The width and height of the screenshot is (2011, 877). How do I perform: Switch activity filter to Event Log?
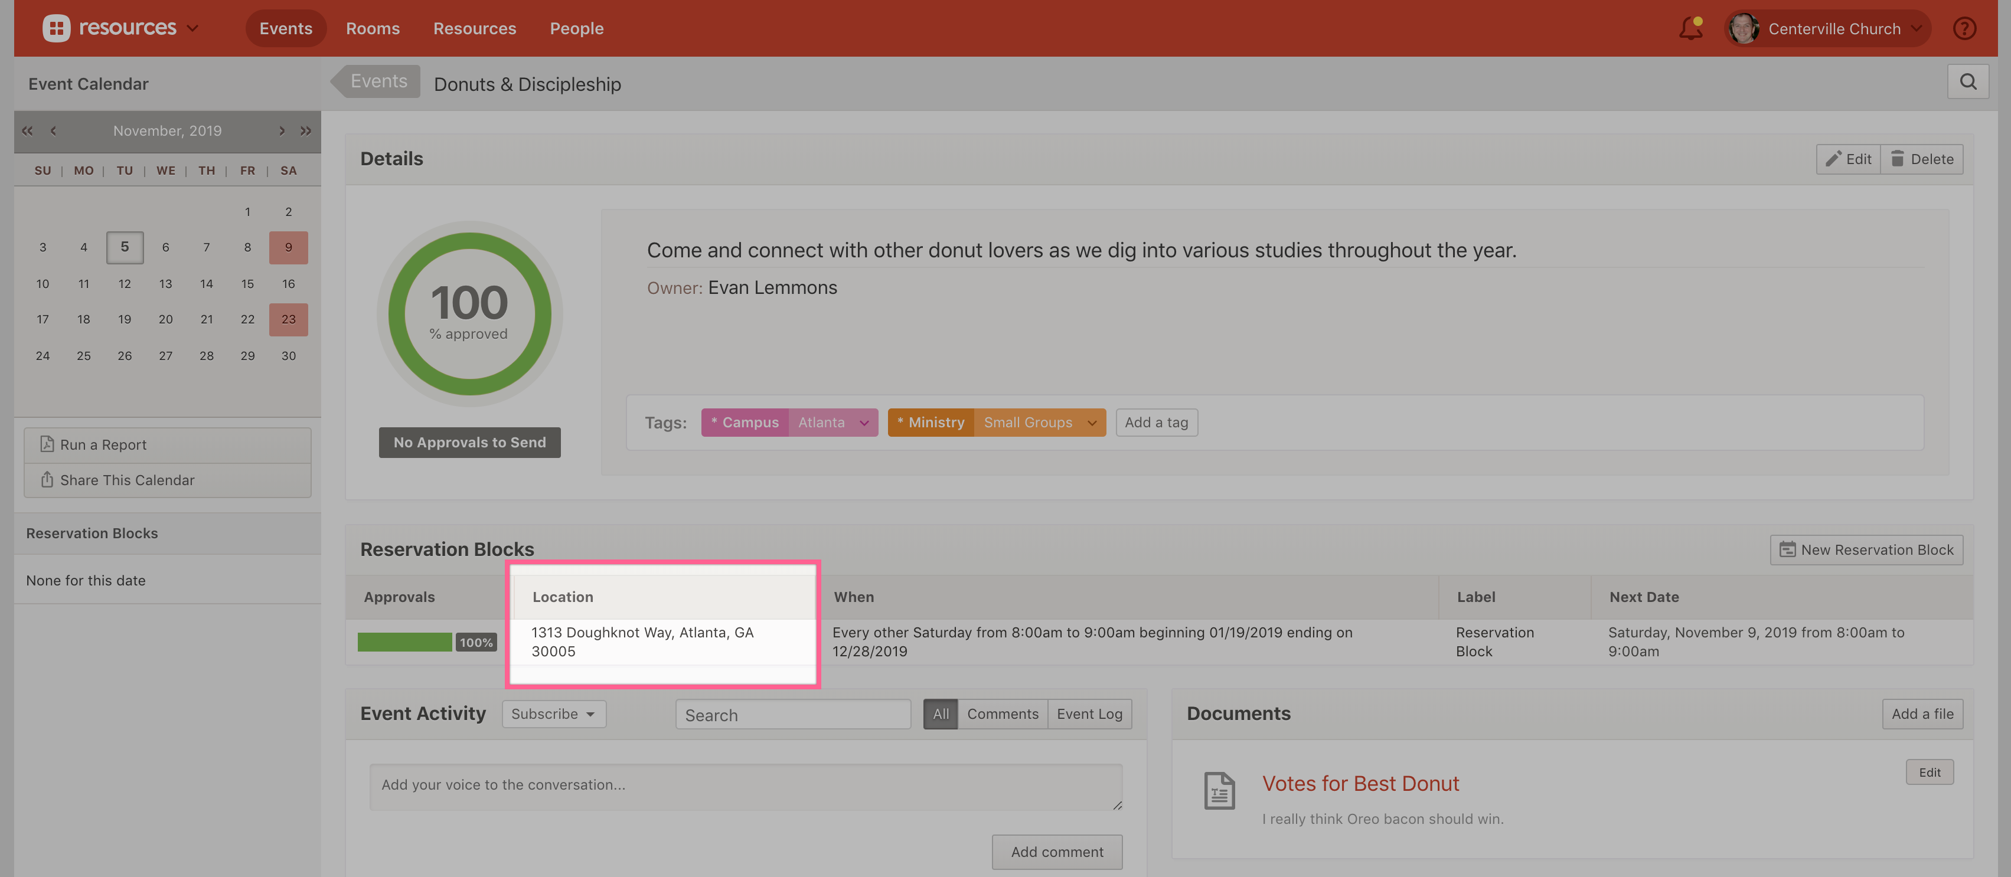click(x=1089, y=714)
